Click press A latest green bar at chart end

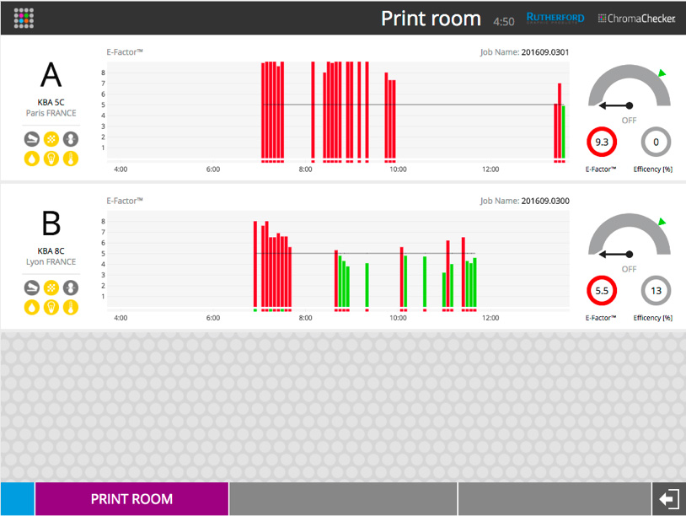coord(564,132)
